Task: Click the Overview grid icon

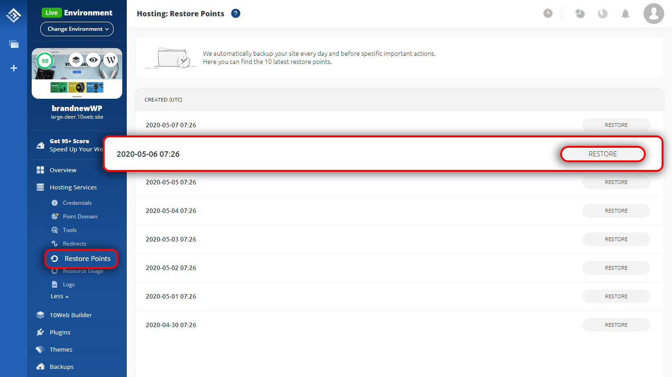Action: (40, 170)
